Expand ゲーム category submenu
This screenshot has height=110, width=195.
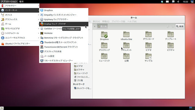click(x=19, y=24)
